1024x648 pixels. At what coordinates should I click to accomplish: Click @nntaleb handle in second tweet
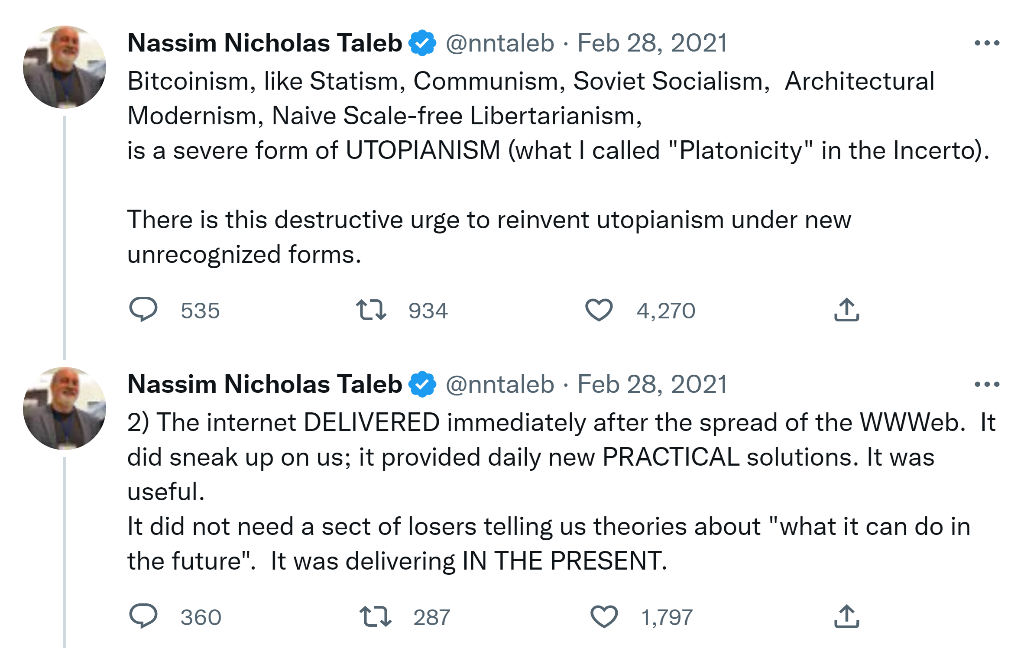(x=500, y=384)
